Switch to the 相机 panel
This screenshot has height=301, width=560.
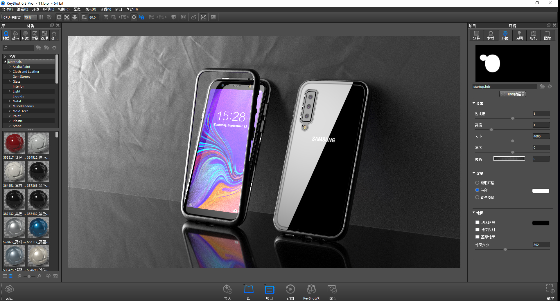click(x=533, y=35)
